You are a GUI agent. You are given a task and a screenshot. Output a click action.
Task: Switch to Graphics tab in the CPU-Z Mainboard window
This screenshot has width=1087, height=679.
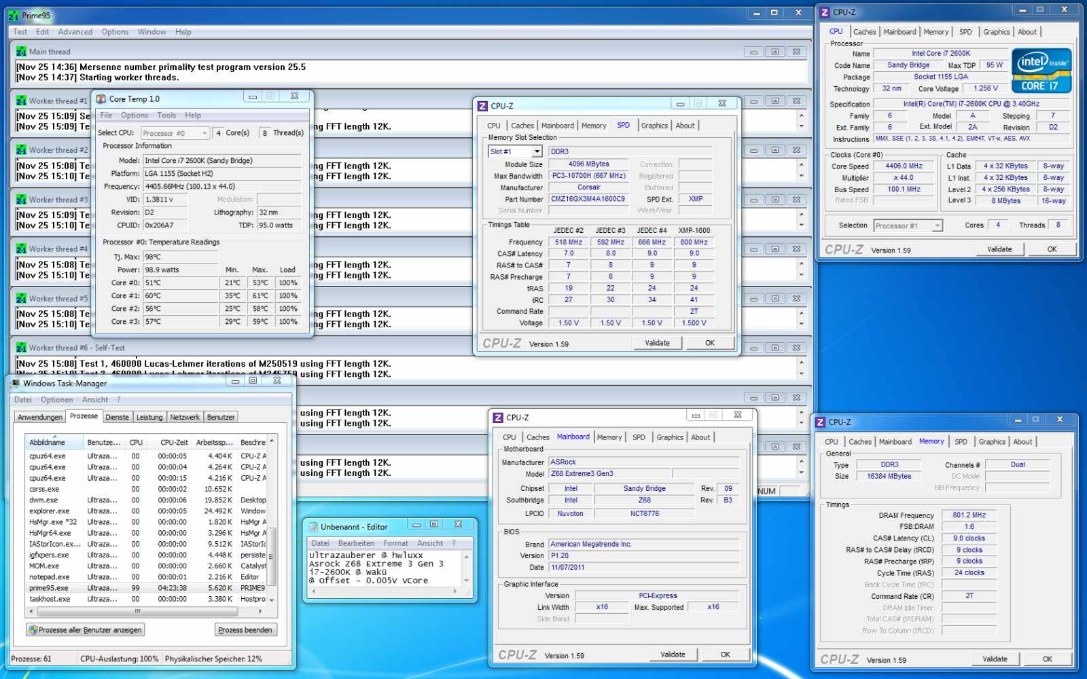[669, 437]
